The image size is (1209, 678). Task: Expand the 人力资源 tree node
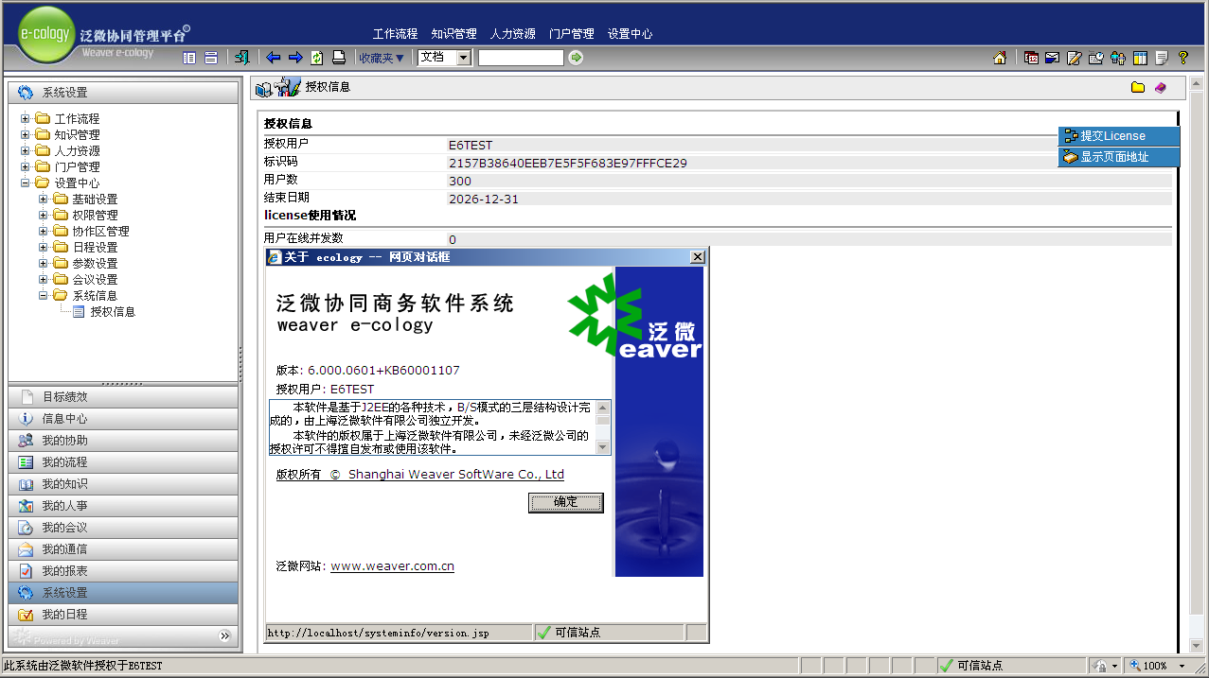pos(26,151)
